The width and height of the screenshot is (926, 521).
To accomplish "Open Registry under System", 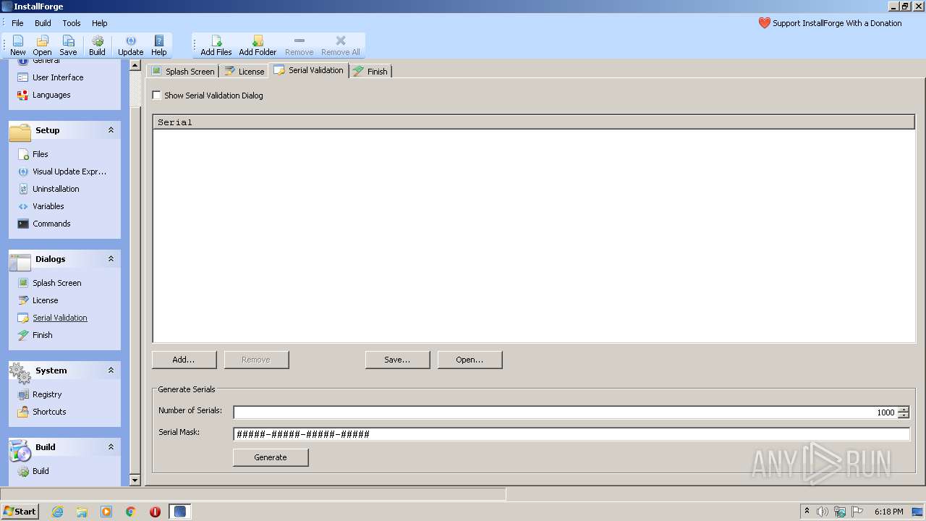I will coord(47,394).
